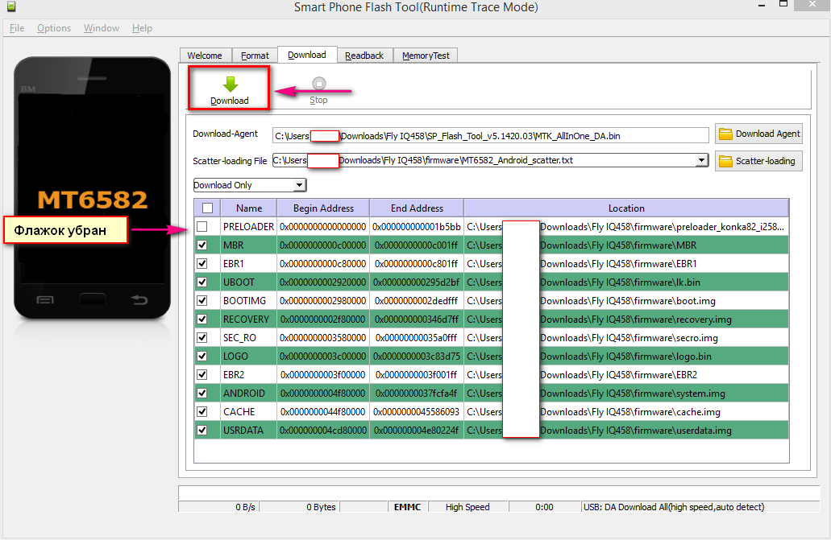
Task: Uncheck the UBOOT row checkbox
Action: coord(202,282)
